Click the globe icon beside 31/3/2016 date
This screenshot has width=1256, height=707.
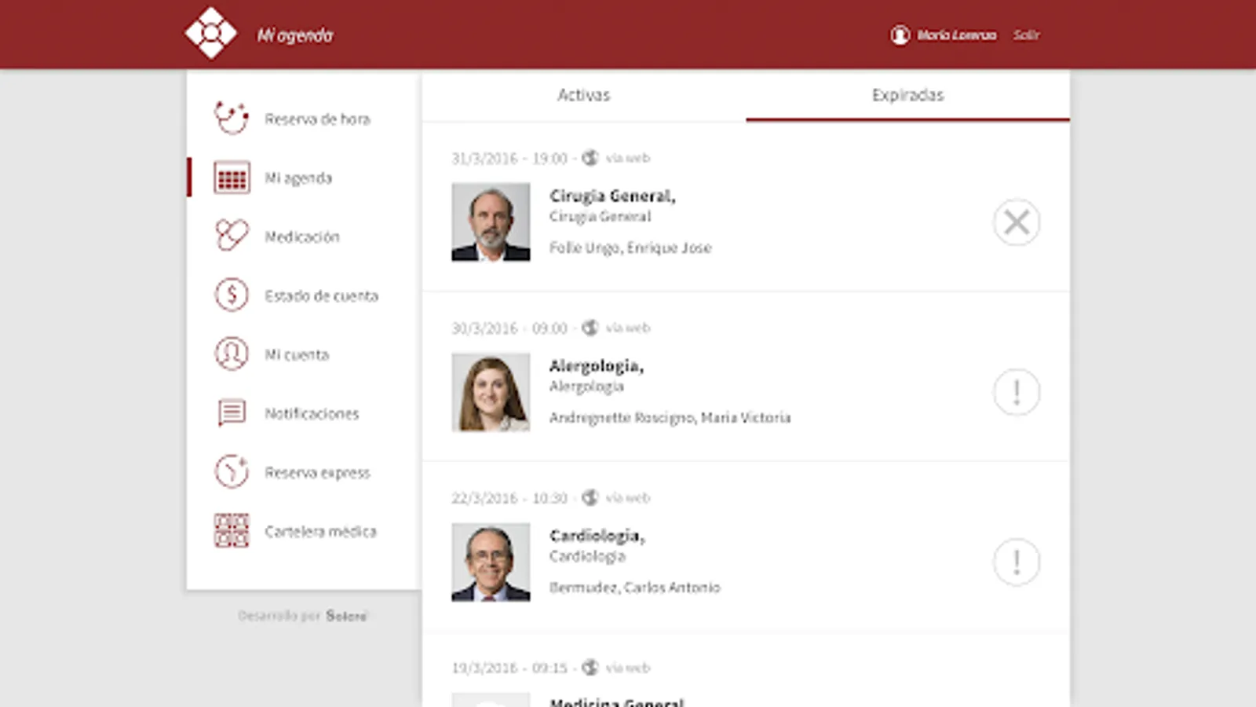point(590,158)
